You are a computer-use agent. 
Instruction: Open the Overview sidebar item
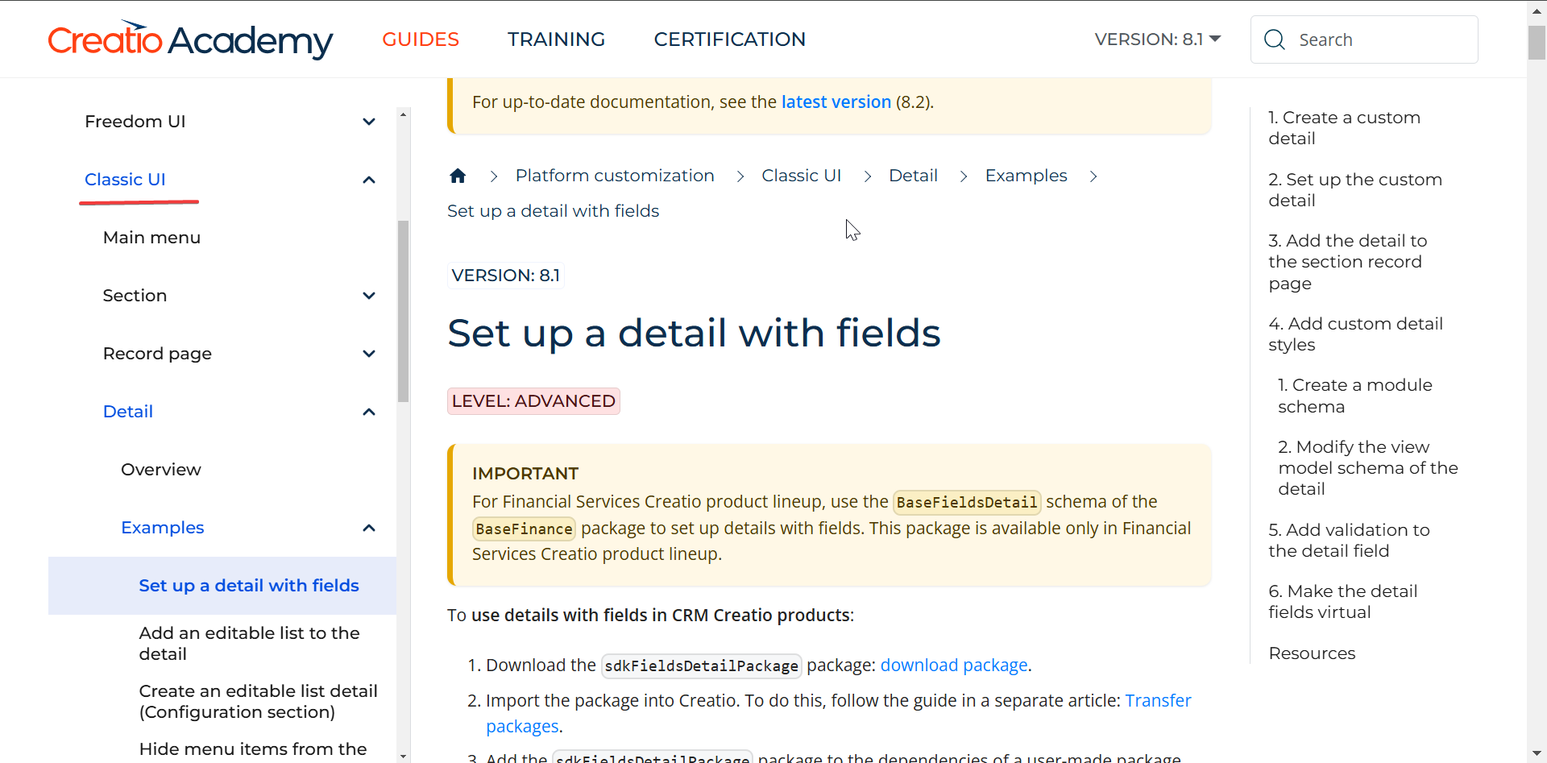click(161, 470)
